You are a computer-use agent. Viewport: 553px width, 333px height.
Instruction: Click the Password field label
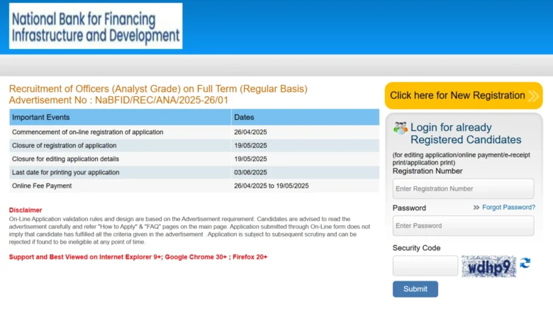[x=409, y=208]
